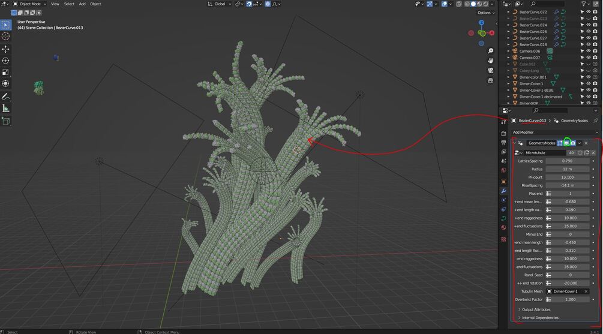
Task: Toggle GeometryNodes modifier render display
Action: pos(573,143)
